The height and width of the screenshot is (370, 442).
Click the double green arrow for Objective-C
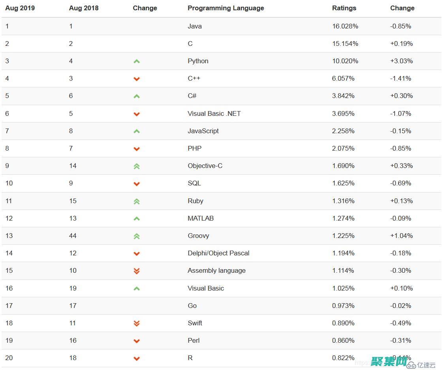coord(137,166)
